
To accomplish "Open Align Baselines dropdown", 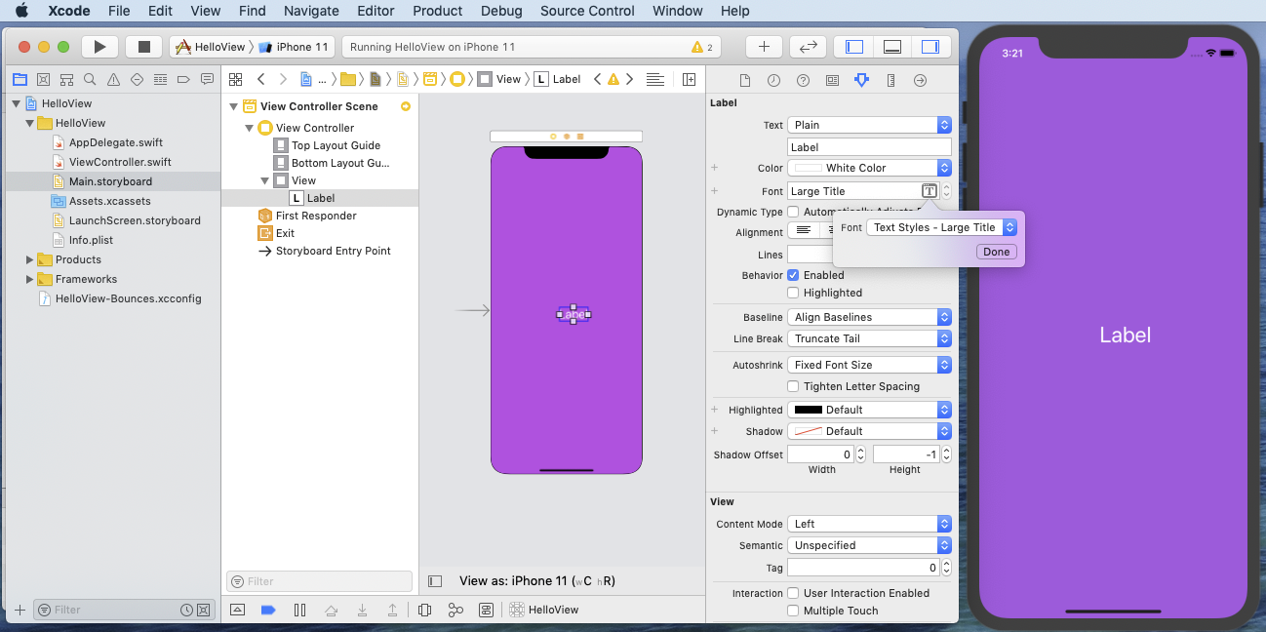I will tap(869, 317).
